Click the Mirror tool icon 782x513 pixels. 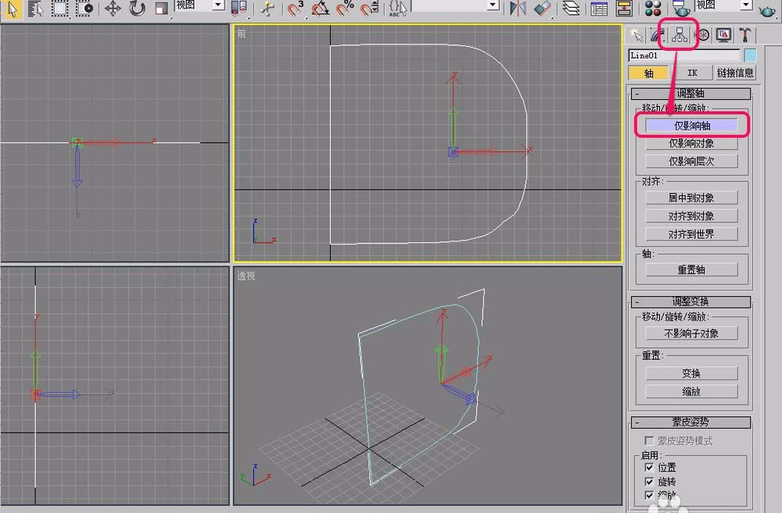pyautogui.click(x=517, y=9)
